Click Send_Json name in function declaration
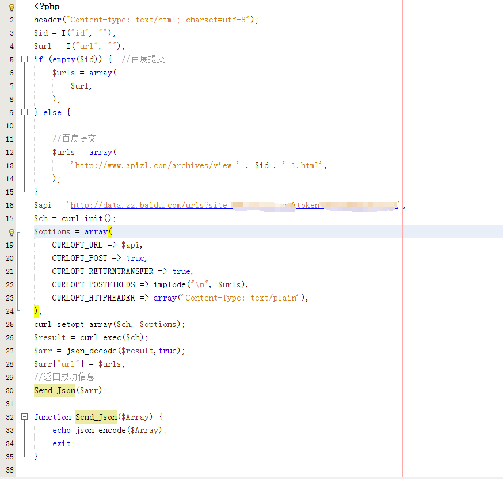Screen dimensions: 503x479 point(96,417)
